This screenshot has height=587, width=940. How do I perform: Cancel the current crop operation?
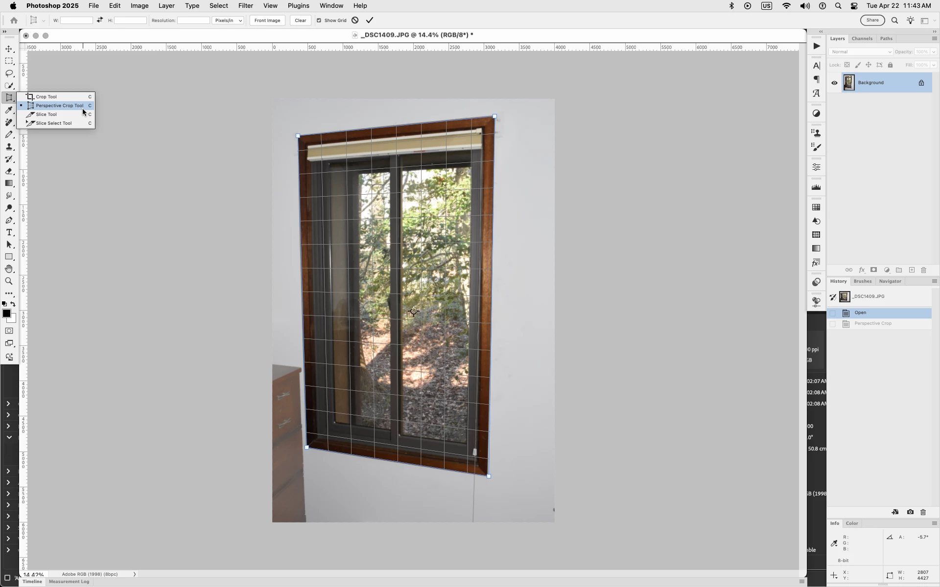(x=355, y=20)
